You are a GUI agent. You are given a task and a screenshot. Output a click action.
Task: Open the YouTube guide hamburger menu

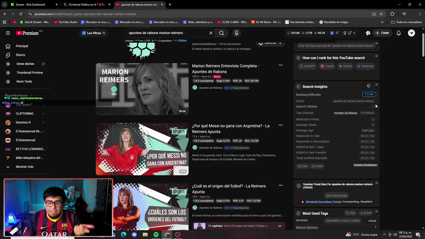pyautogui.click(x=8, y=33)
